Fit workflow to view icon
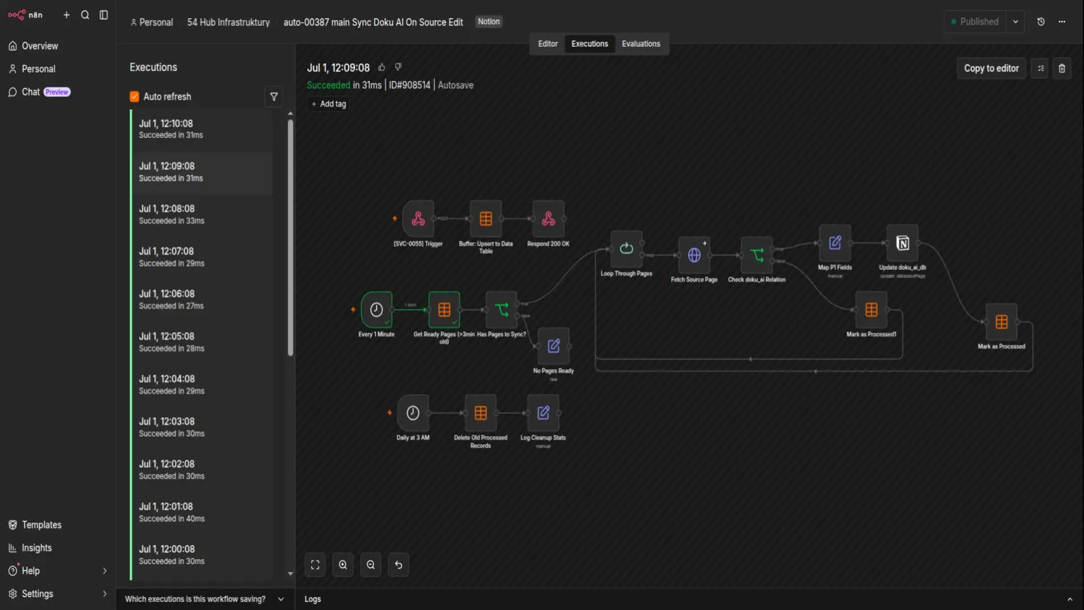The width and height of the screenshot is (1084, 610). pyautogui.click(x=315, y=565)
